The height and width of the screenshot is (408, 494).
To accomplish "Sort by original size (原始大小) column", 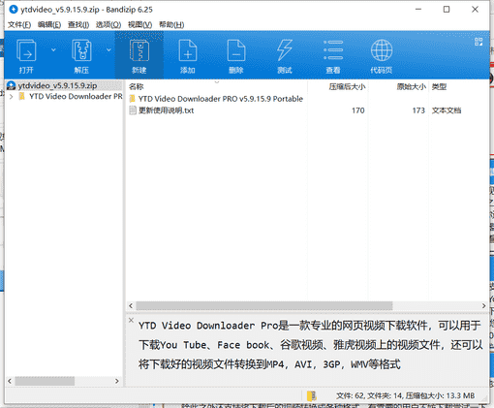I will click(x=411, y=86).
